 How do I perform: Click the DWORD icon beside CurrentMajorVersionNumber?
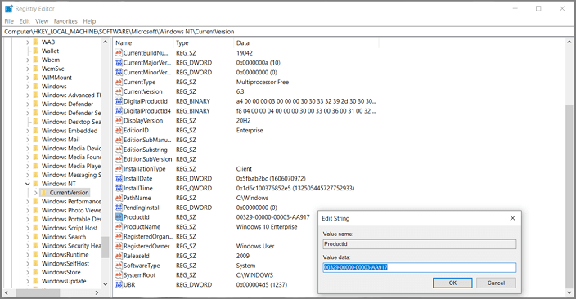point(119,63)
